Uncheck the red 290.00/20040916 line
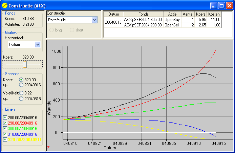This screenshot has height=153, width=235. (x=5, y=123)
